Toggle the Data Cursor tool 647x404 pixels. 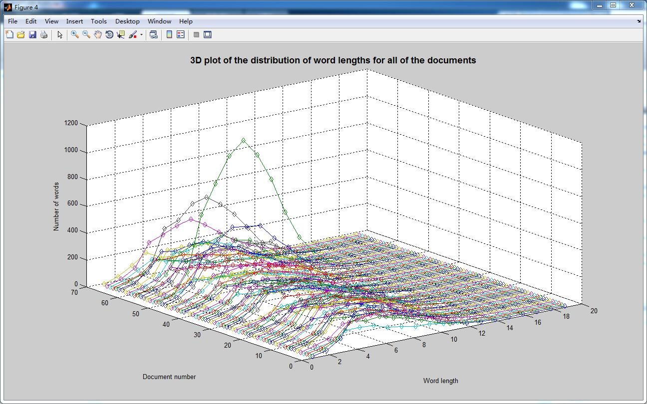(x=121, y=34)
